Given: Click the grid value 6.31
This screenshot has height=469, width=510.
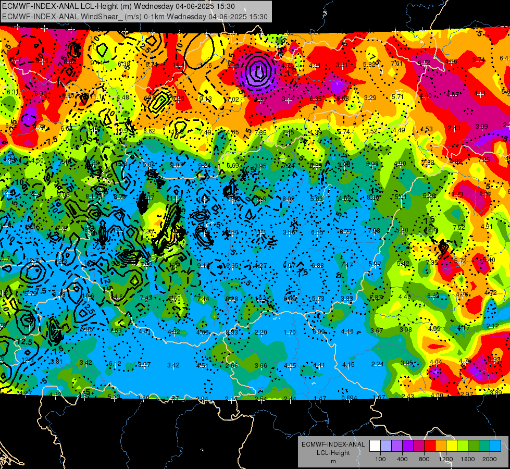Looking at the screenshot, I should coord(13,92).
